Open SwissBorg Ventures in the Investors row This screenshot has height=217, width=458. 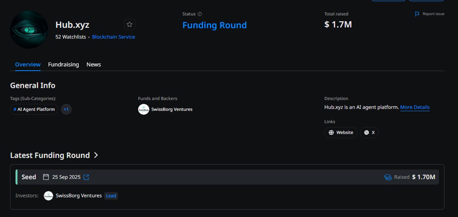tap(79, 196)
